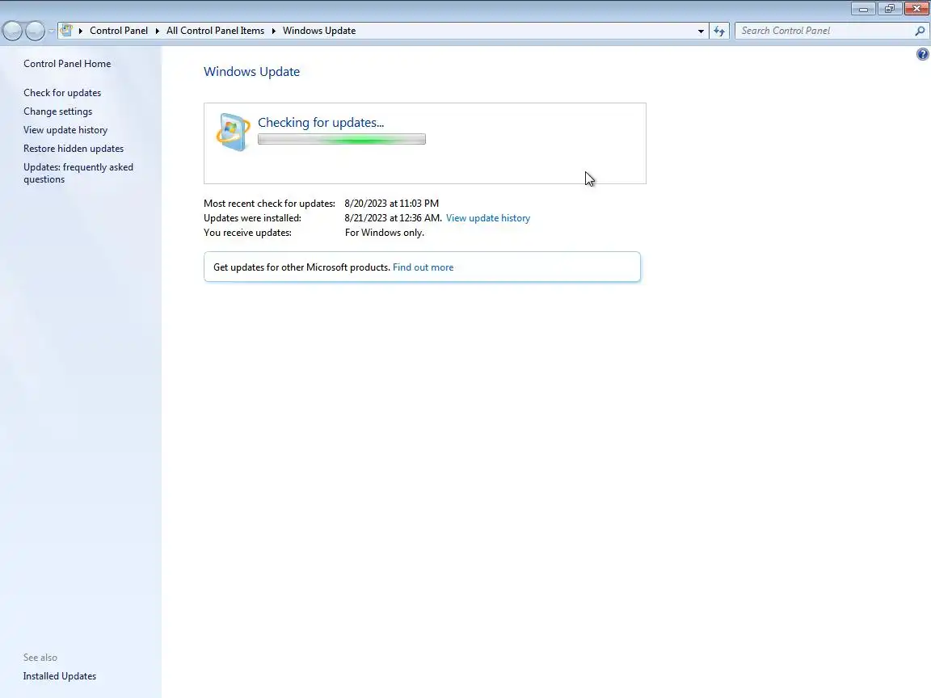Viewport: 931px width, 698px height.
Task: Open Change settings in sidebar
Action: click(57, 111)
